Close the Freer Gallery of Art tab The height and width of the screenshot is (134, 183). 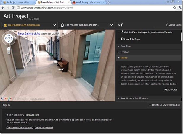tap(69, 2)
